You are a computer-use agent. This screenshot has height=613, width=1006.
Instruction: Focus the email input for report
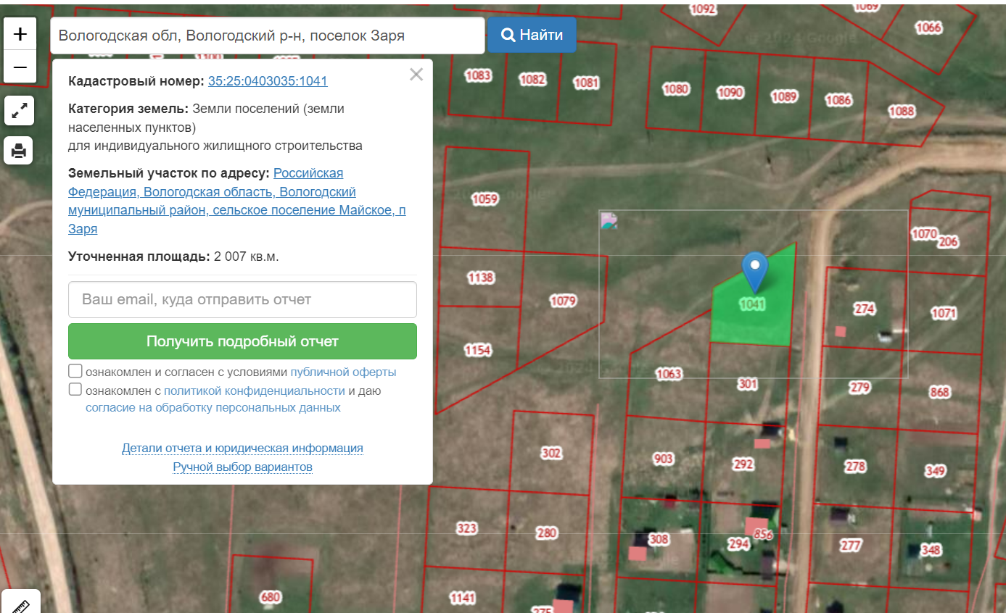point(242,299)
